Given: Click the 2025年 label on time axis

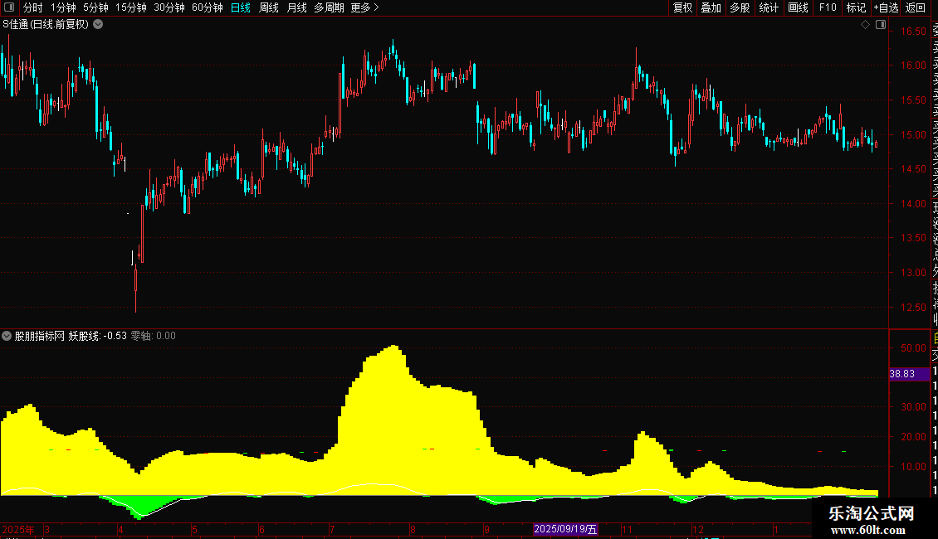Looking at the screenshot, I should (18, 529).
